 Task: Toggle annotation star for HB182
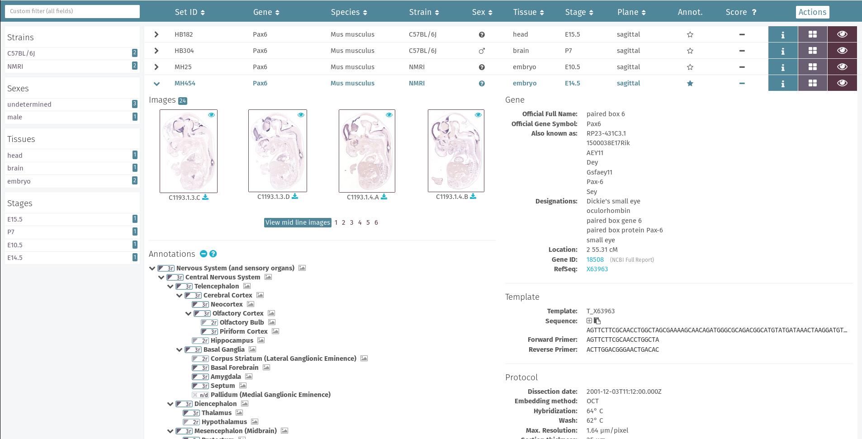coord(690,34)
